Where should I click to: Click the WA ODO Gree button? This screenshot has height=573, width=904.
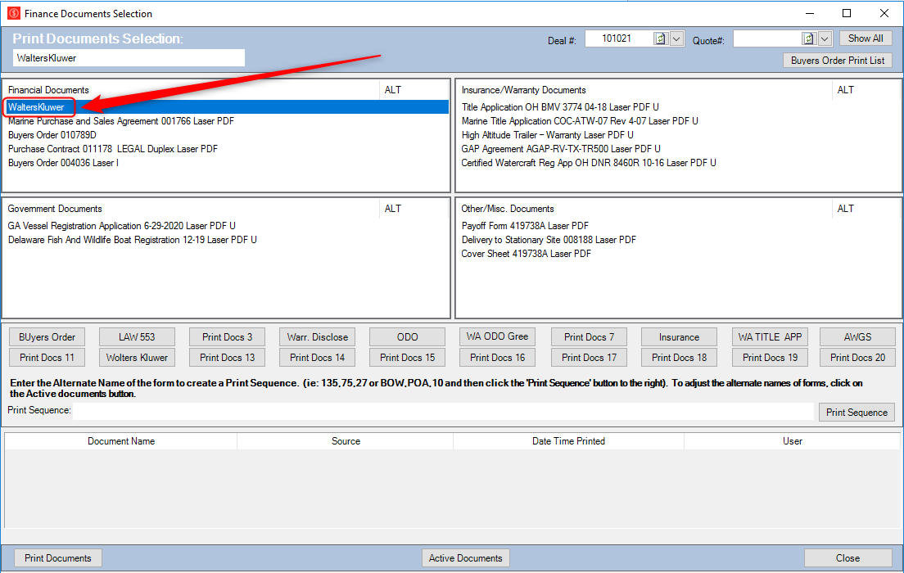(497, 336)
